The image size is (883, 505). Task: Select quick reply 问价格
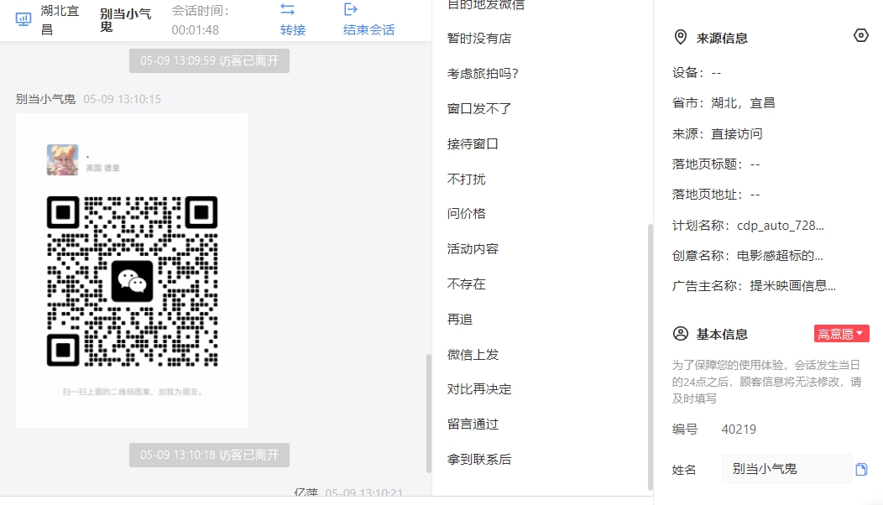(467, 213)
